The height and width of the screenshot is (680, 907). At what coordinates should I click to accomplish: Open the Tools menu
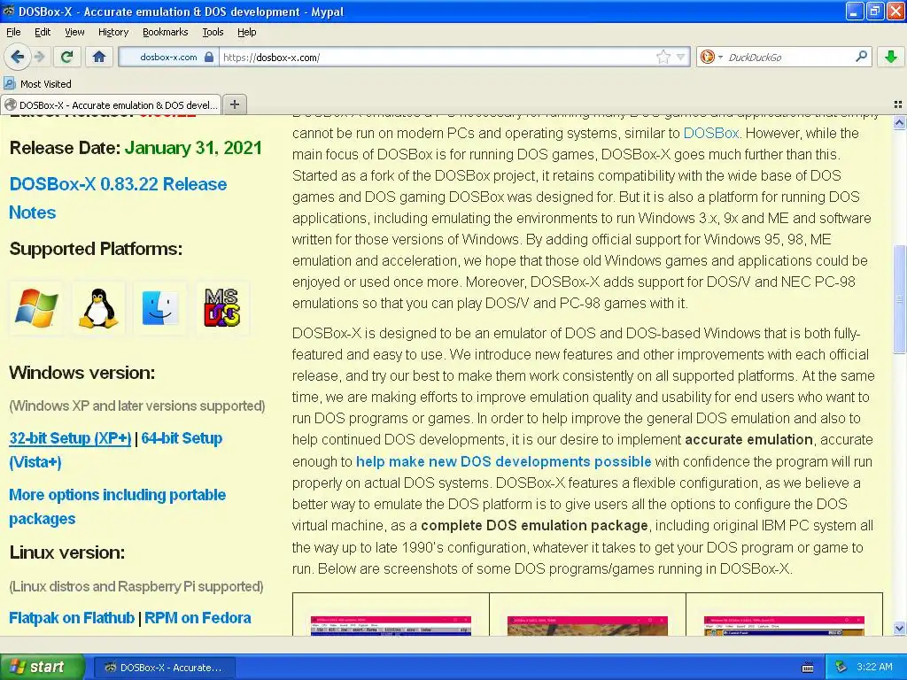pos(213,32)
